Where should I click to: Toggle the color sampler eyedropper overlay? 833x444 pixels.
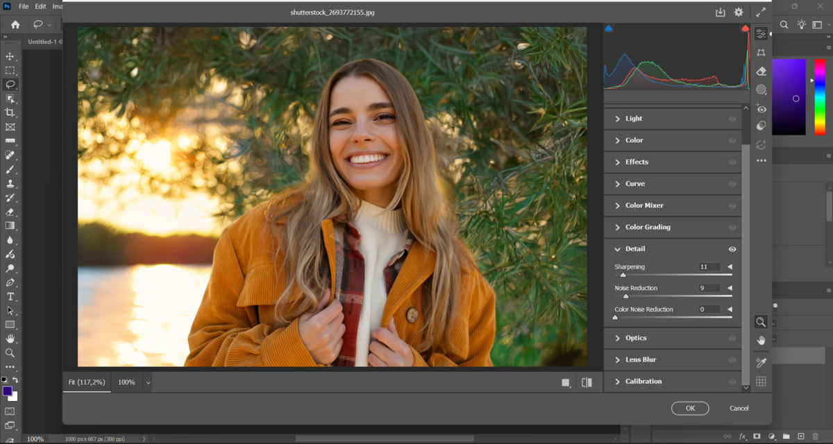pos(761,362)
